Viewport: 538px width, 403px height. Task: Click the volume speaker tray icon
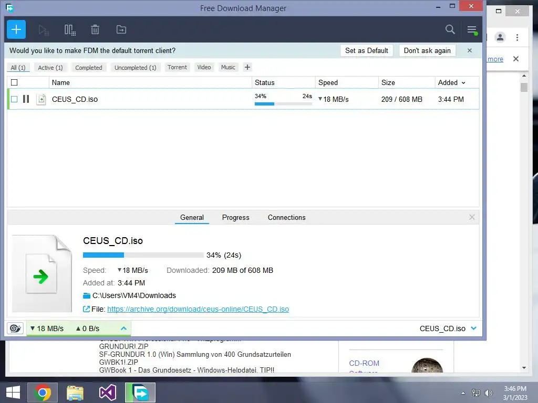click(x=489, y=393)
